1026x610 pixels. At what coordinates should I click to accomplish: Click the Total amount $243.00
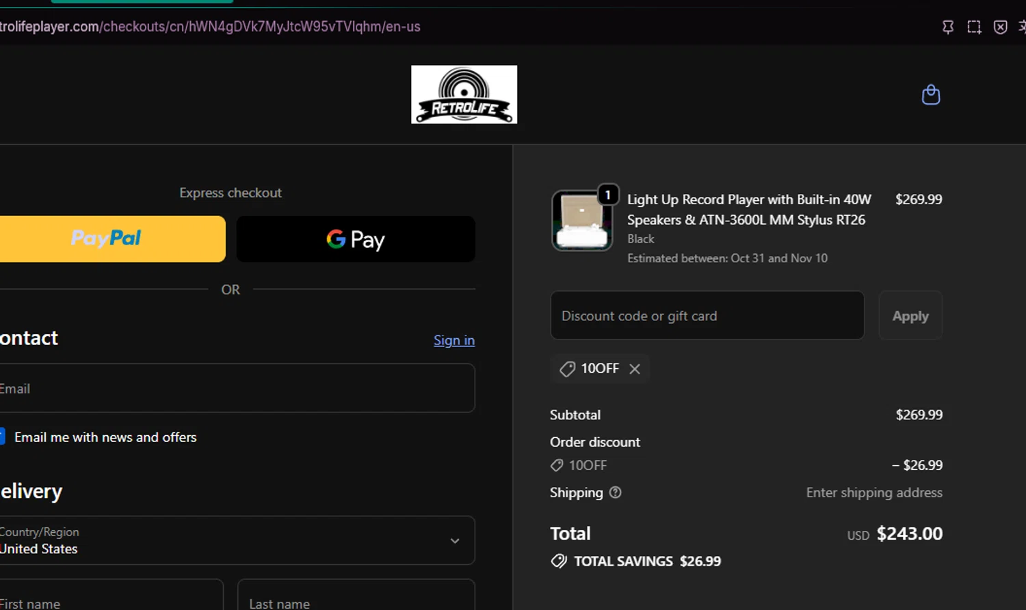[910, 533]
